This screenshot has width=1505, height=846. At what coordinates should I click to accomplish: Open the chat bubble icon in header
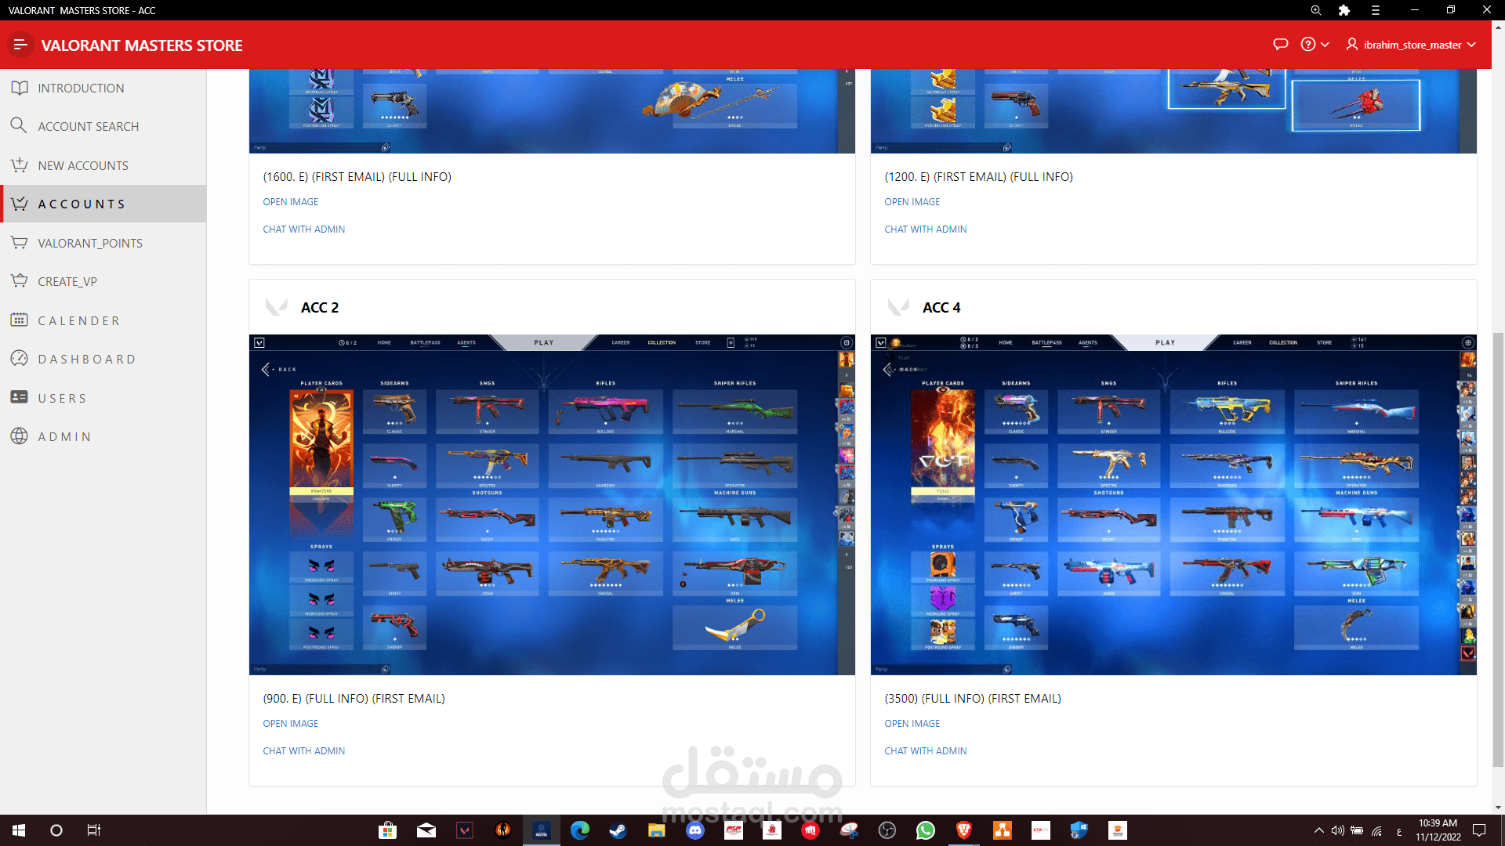click(x=1281, y=45)
